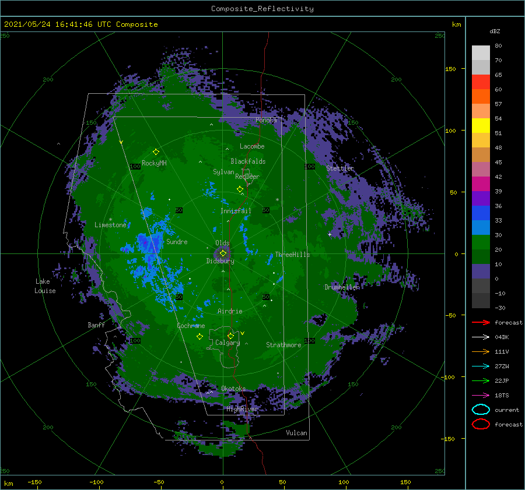Click the 27ZW legend text

tap(502, 366)
